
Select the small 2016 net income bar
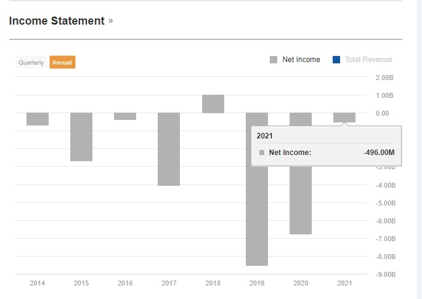point(125,116)
